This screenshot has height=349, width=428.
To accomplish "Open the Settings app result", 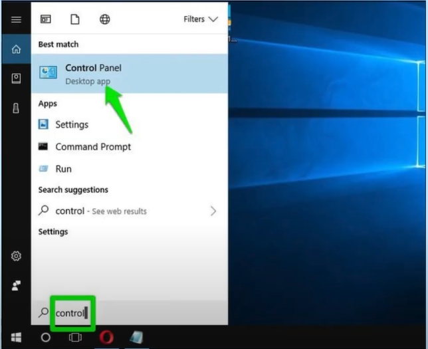I will point(130,124).
